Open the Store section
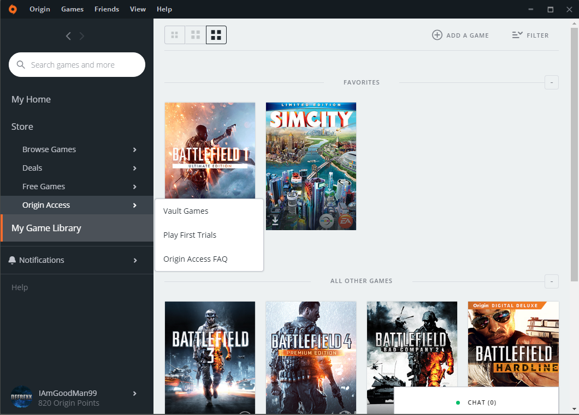 [22, 127]
